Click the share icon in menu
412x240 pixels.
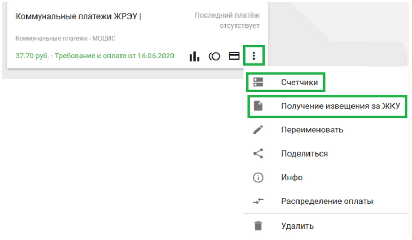[258, 154]
